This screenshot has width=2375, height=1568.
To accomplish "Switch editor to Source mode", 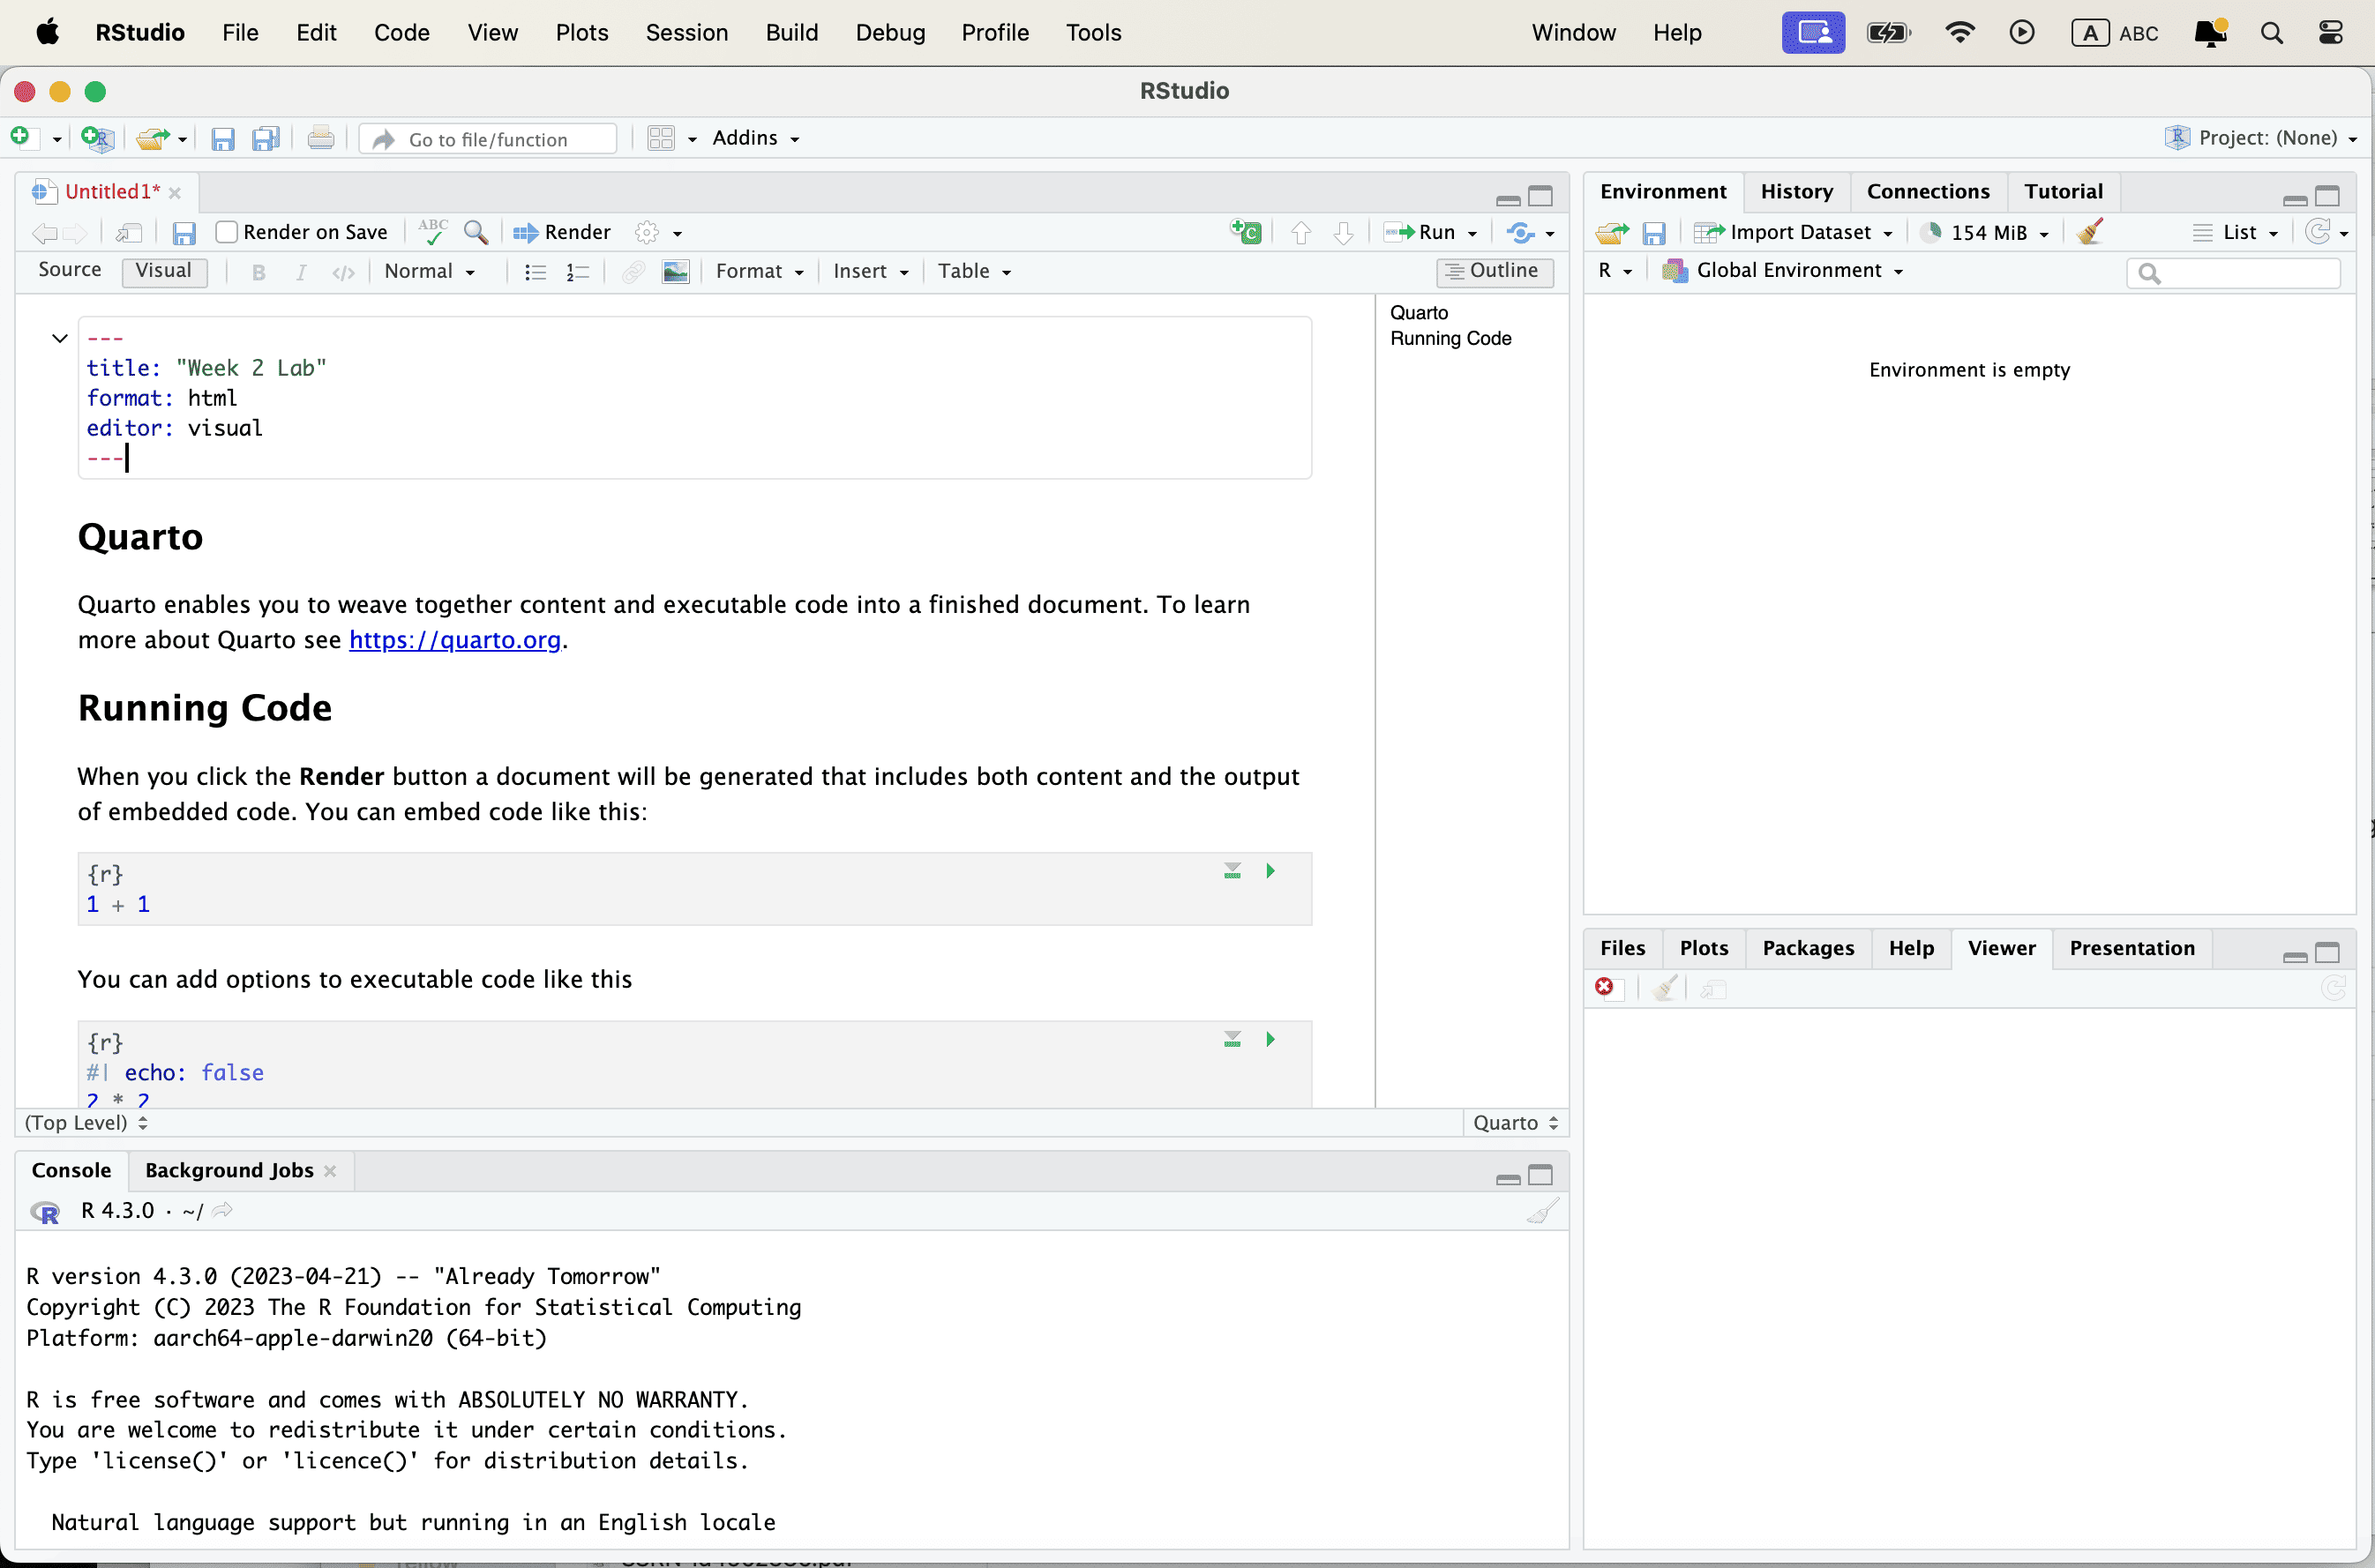I will [69, 270].
